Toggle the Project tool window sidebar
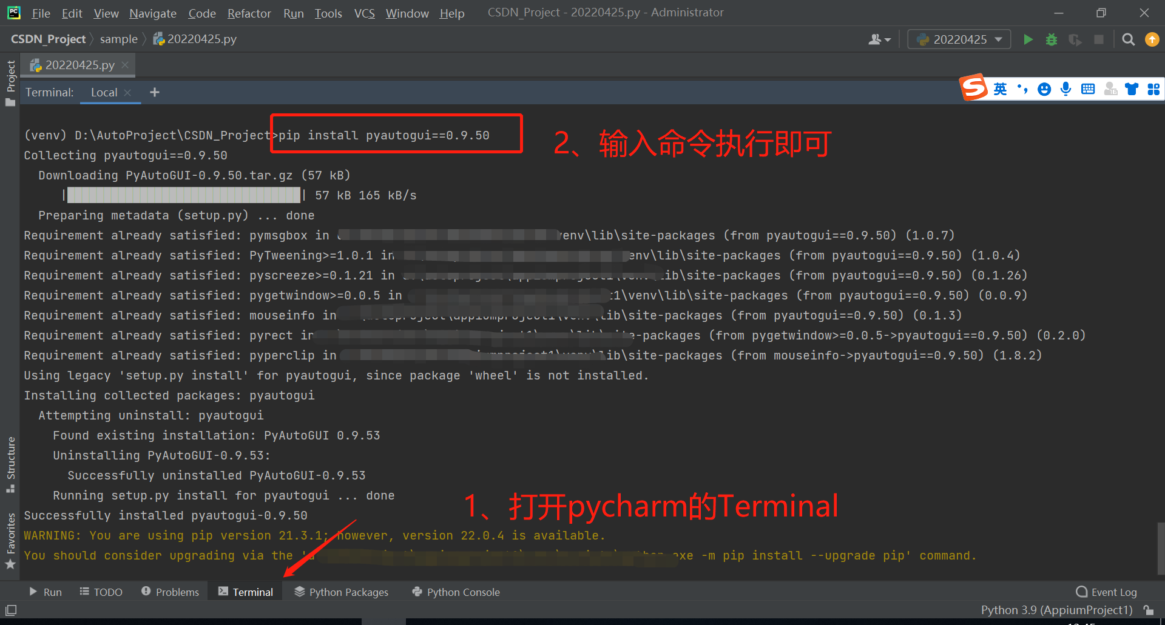Screen dimensions: 1165x625 pos(10,82)
